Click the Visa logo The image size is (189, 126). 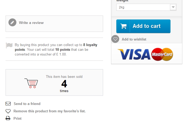pyautogui.click(x=134, y=54)
